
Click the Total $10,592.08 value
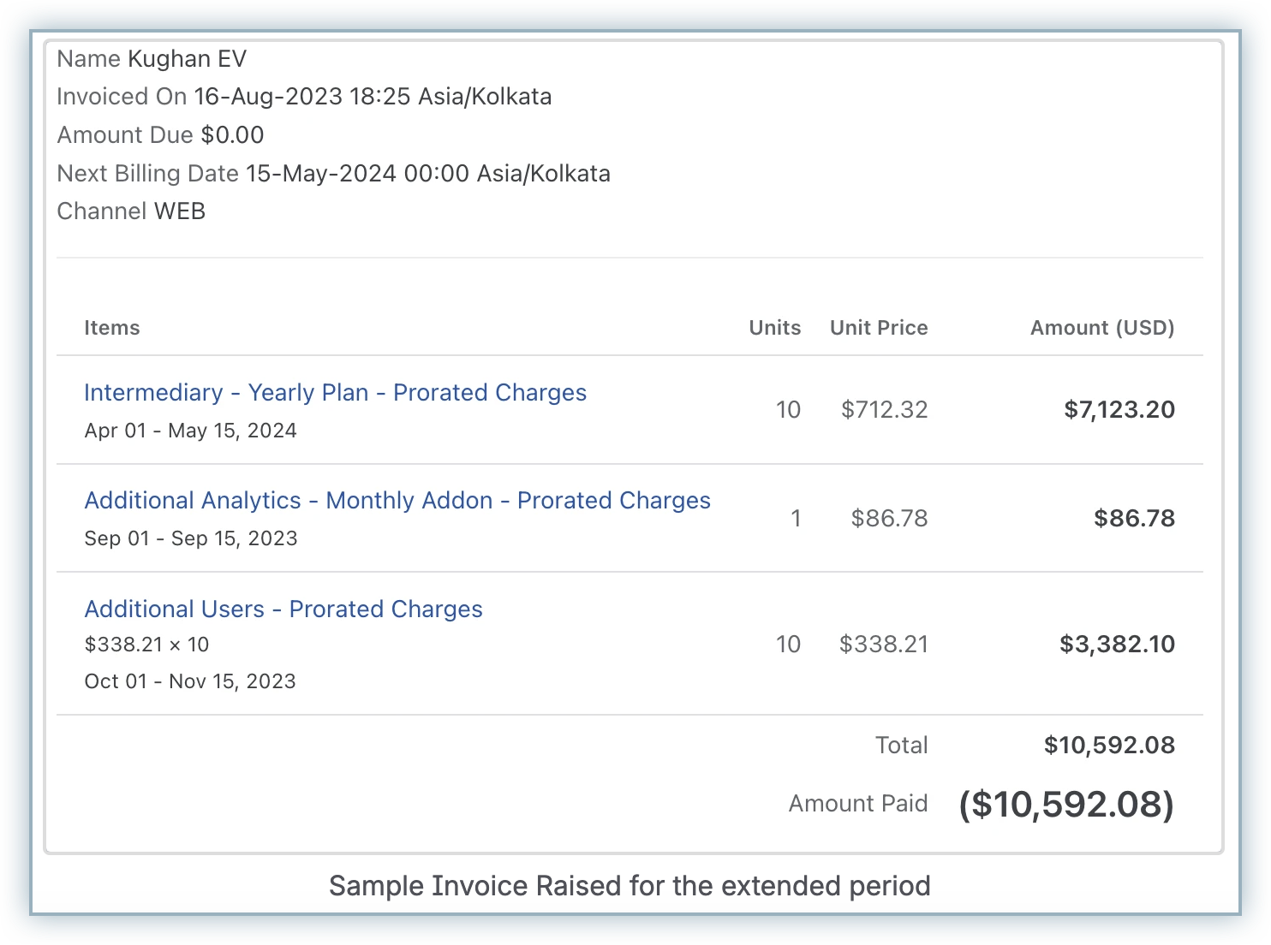tap(1109, 746)
